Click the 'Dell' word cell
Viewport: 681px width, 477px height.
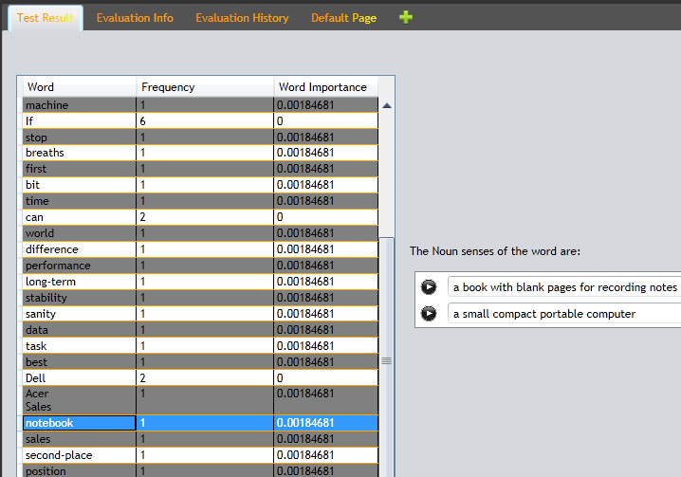80,377
